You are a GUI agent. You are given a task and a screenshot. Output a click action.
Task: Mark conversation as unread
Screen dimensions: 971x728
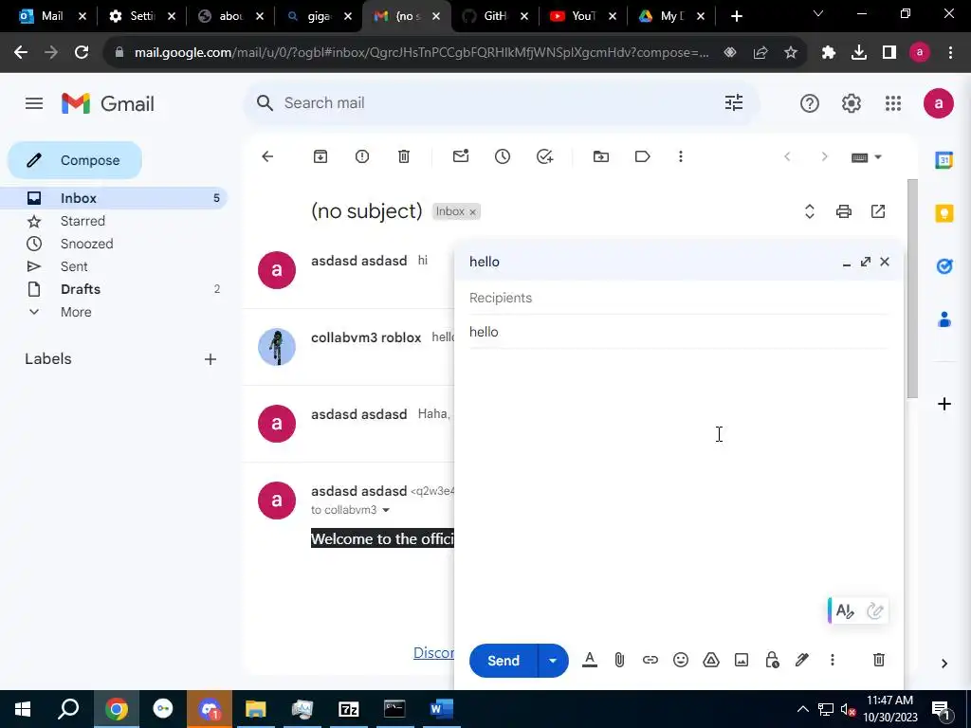point(461,156)
